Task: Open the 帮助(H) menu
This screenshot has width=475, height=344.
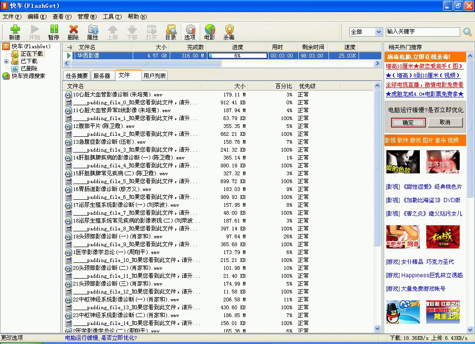Action: point(137,17)
